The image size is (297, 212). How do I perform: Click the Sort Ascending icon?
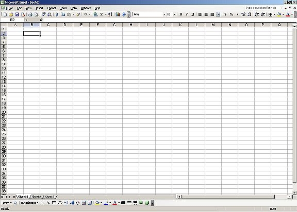pos(110,14)
